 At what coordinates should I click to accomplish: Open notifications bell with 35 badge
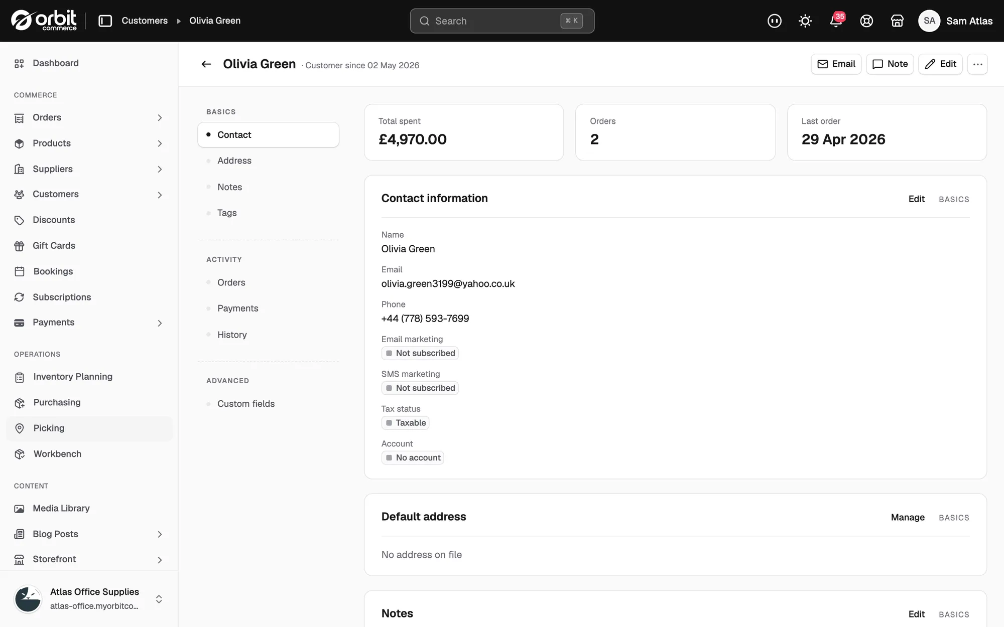pyautogui.click(x=836, y=21)
